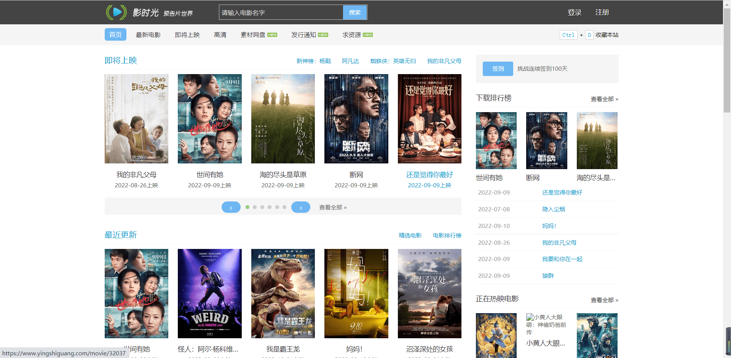731x358 pixels.
Task: Select the first green carousel page dot
Action: pyautogui.click(x=247, y=207)
